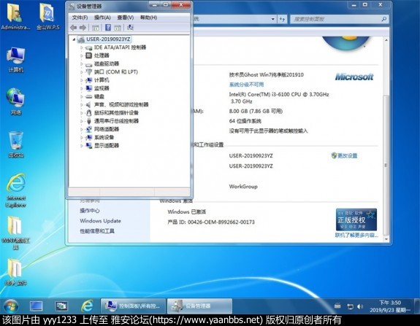Click the Back arrow in Device Manager toolbar
This screenshot has width=420, height=326.
(73, 28)
